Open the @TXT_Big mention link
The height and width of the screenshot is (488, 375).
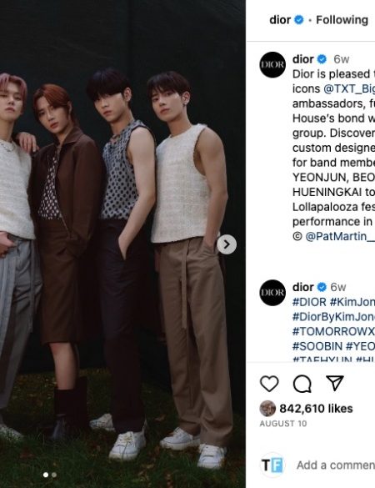click(x=349, y=88)
